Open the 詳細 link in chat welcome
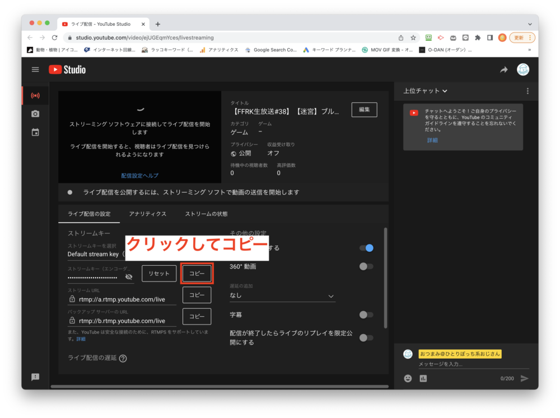Viewport: 560px width, 418px height. [432, 140]
